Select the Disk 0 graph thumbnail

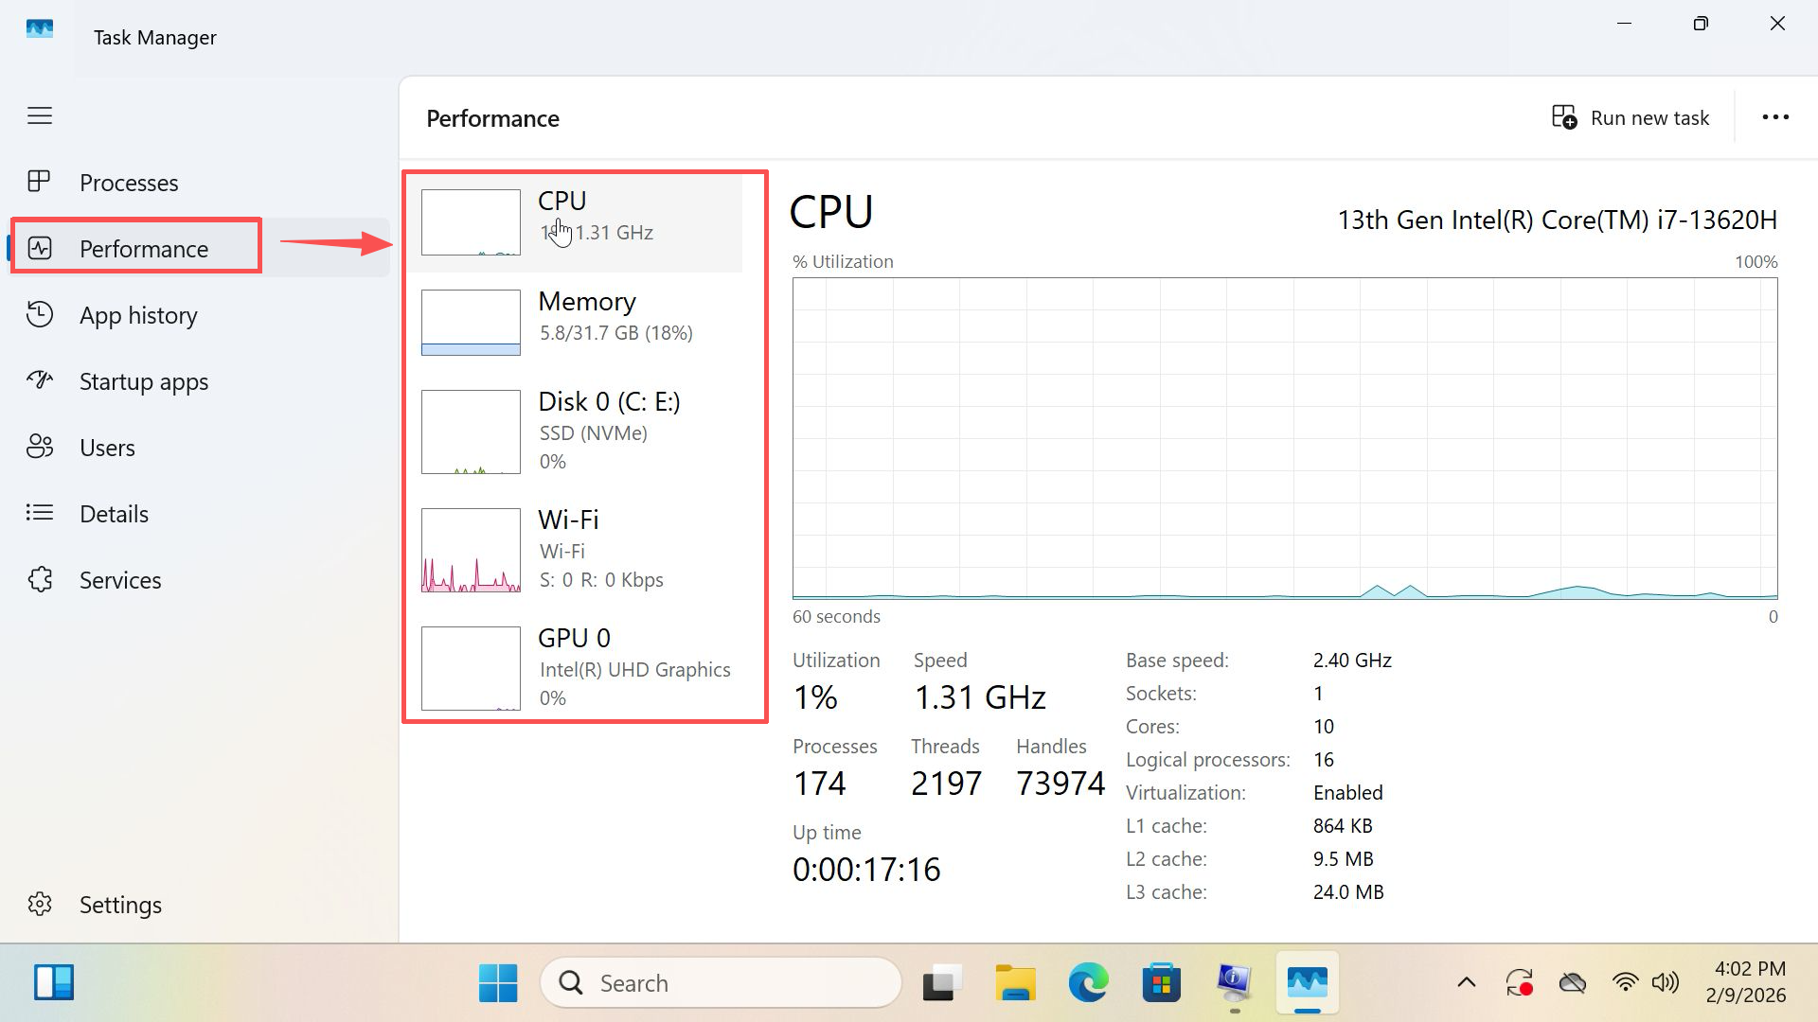471,432
